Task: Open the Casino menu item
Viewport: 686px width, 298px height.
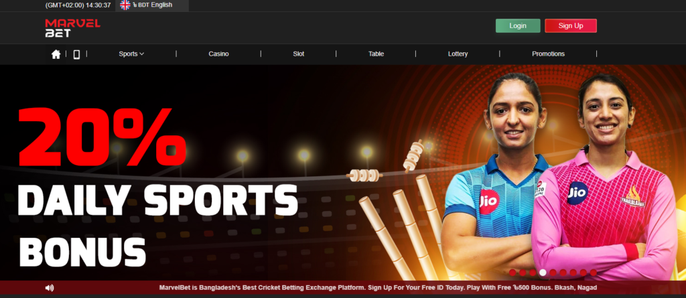Action: [x=218, y=54]
